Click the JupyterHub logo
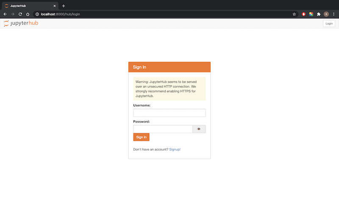 21,23
